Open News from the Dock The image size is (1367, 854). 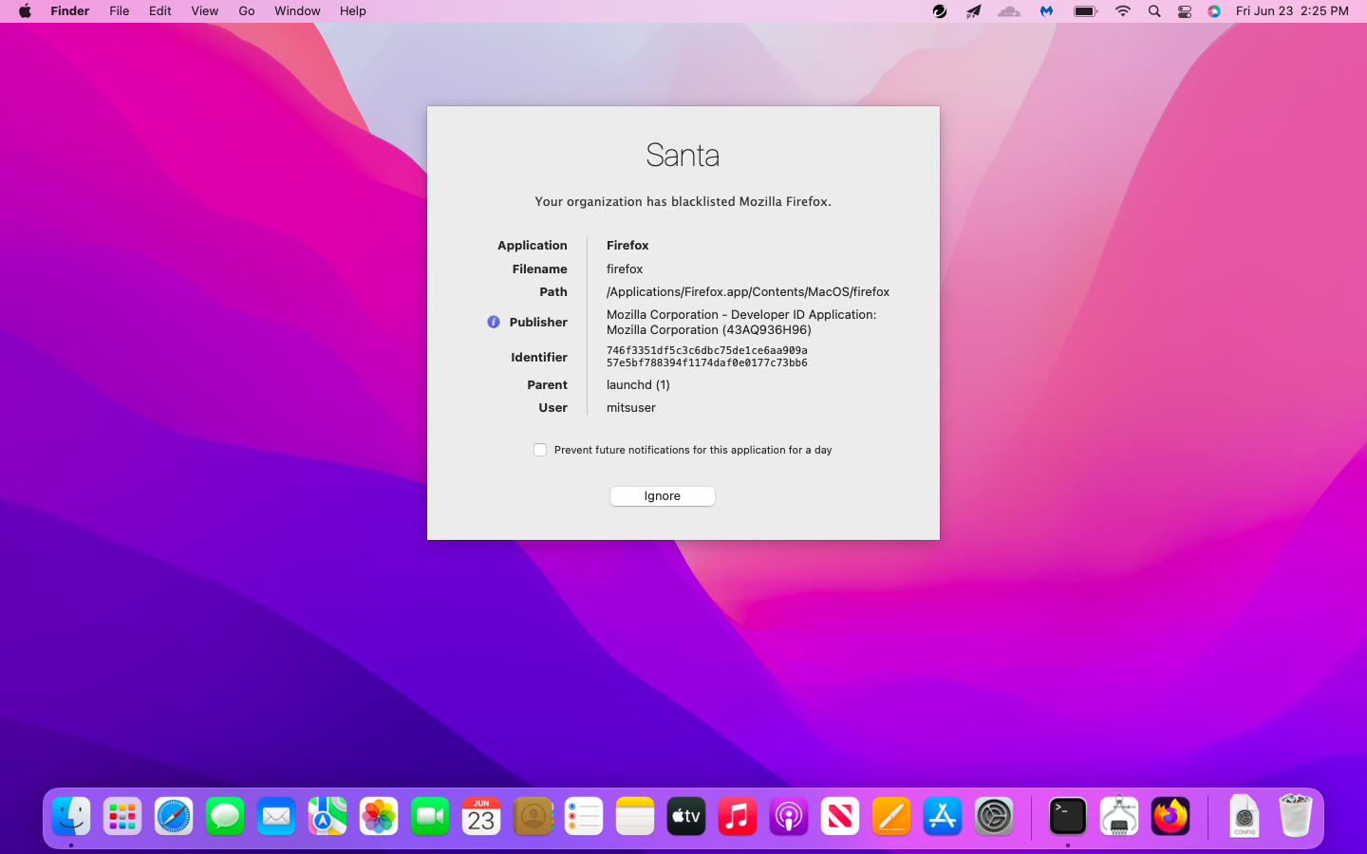click(840, 816)
